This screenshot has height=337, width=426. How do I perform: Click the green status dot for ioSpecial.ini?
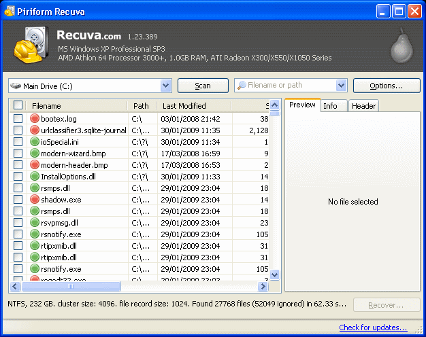click(x=35, y=141)
